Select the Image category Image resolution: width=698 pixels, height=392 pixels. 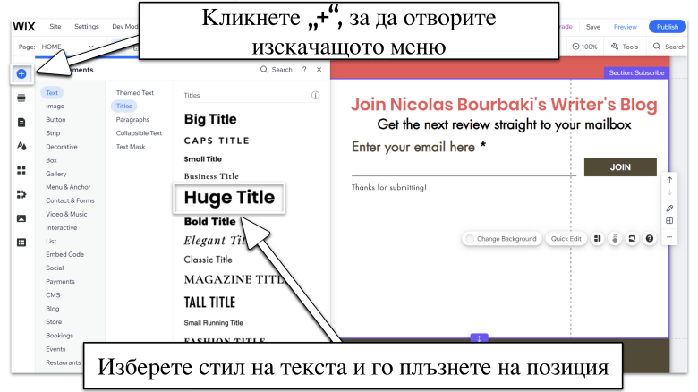tap(55, 106)
